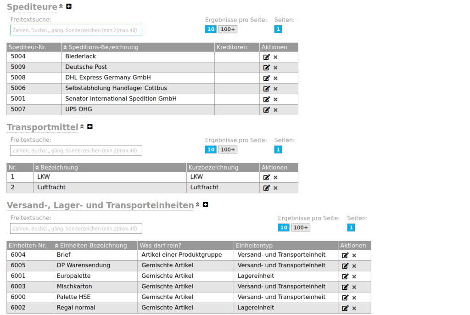Viewport: 470px width, 315px height.
Task: Show 100+ results per page for Spediteure
Action: 228,29
